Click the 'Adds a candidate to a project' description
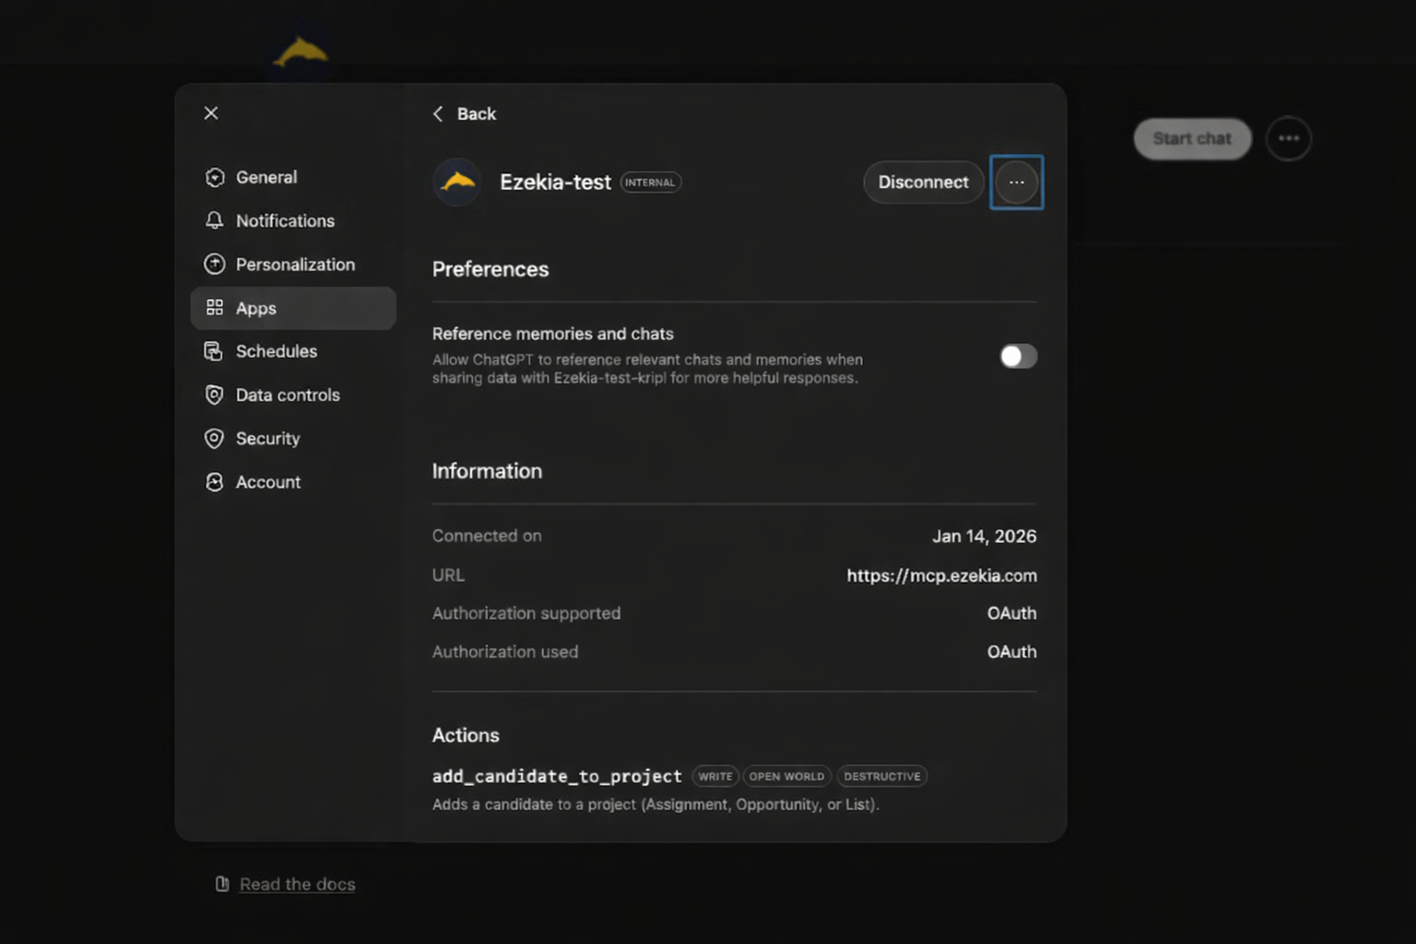Viewport: 1416px width, 944px height. coord(655,805)
